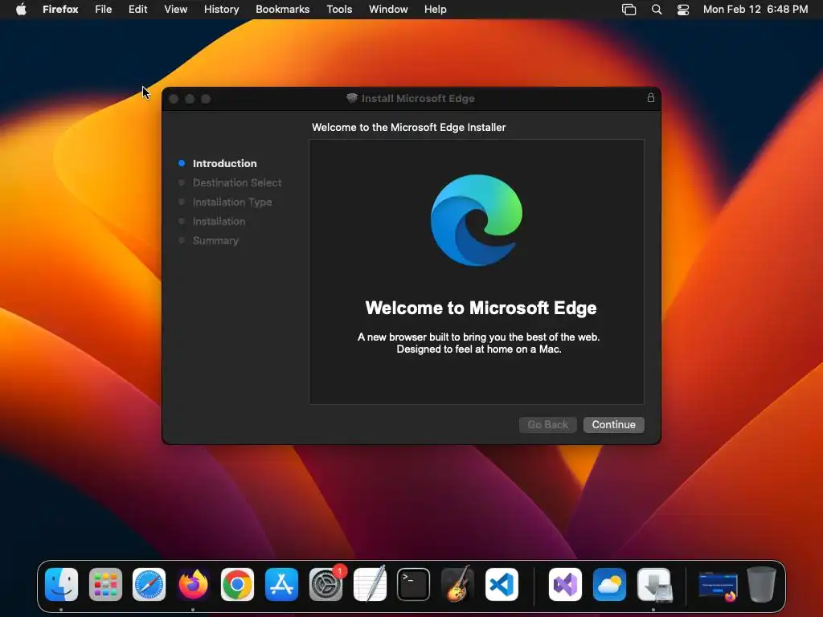Open the Bookmarks menu
The image size is (823, 617).
point(282,9)
